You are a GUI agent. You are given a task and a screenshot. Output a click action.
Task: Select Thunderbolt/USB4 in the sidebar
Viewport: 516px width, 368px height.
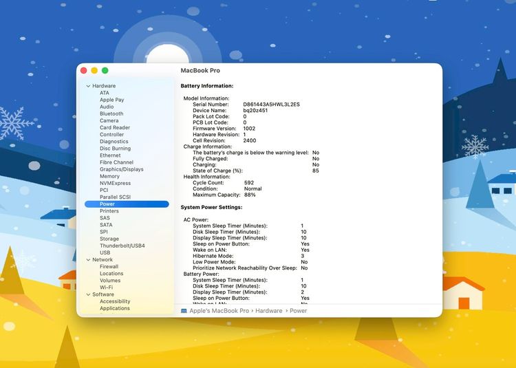[x=122, y=246]
